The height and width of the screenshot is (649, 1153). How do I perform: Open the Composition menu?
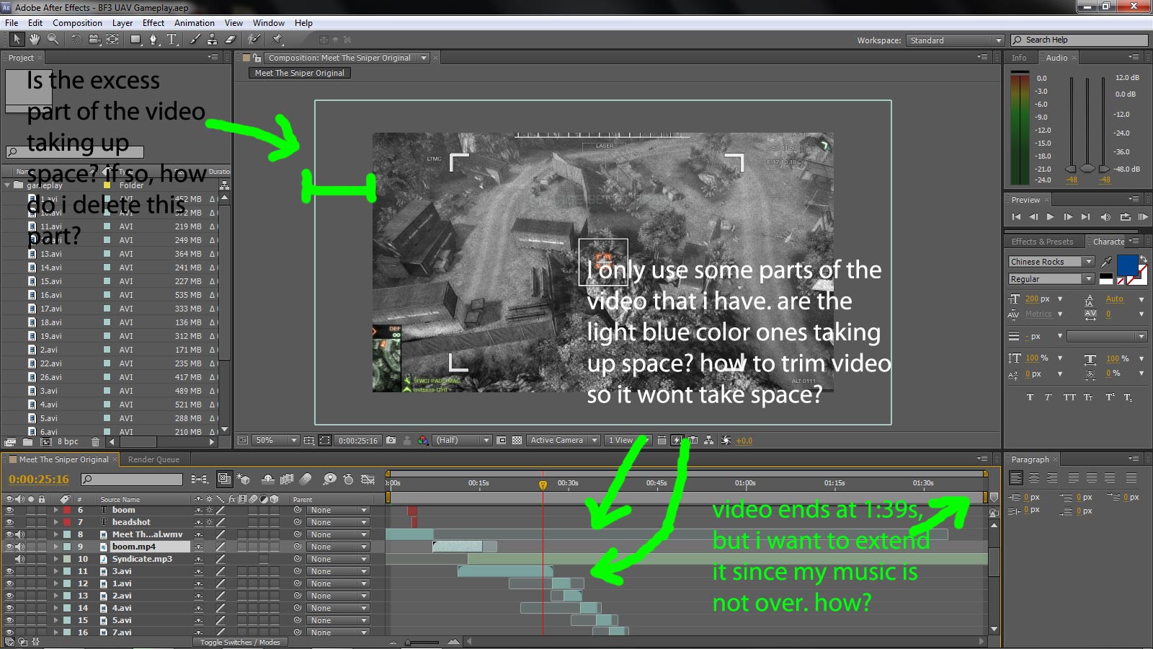point(77,23)
